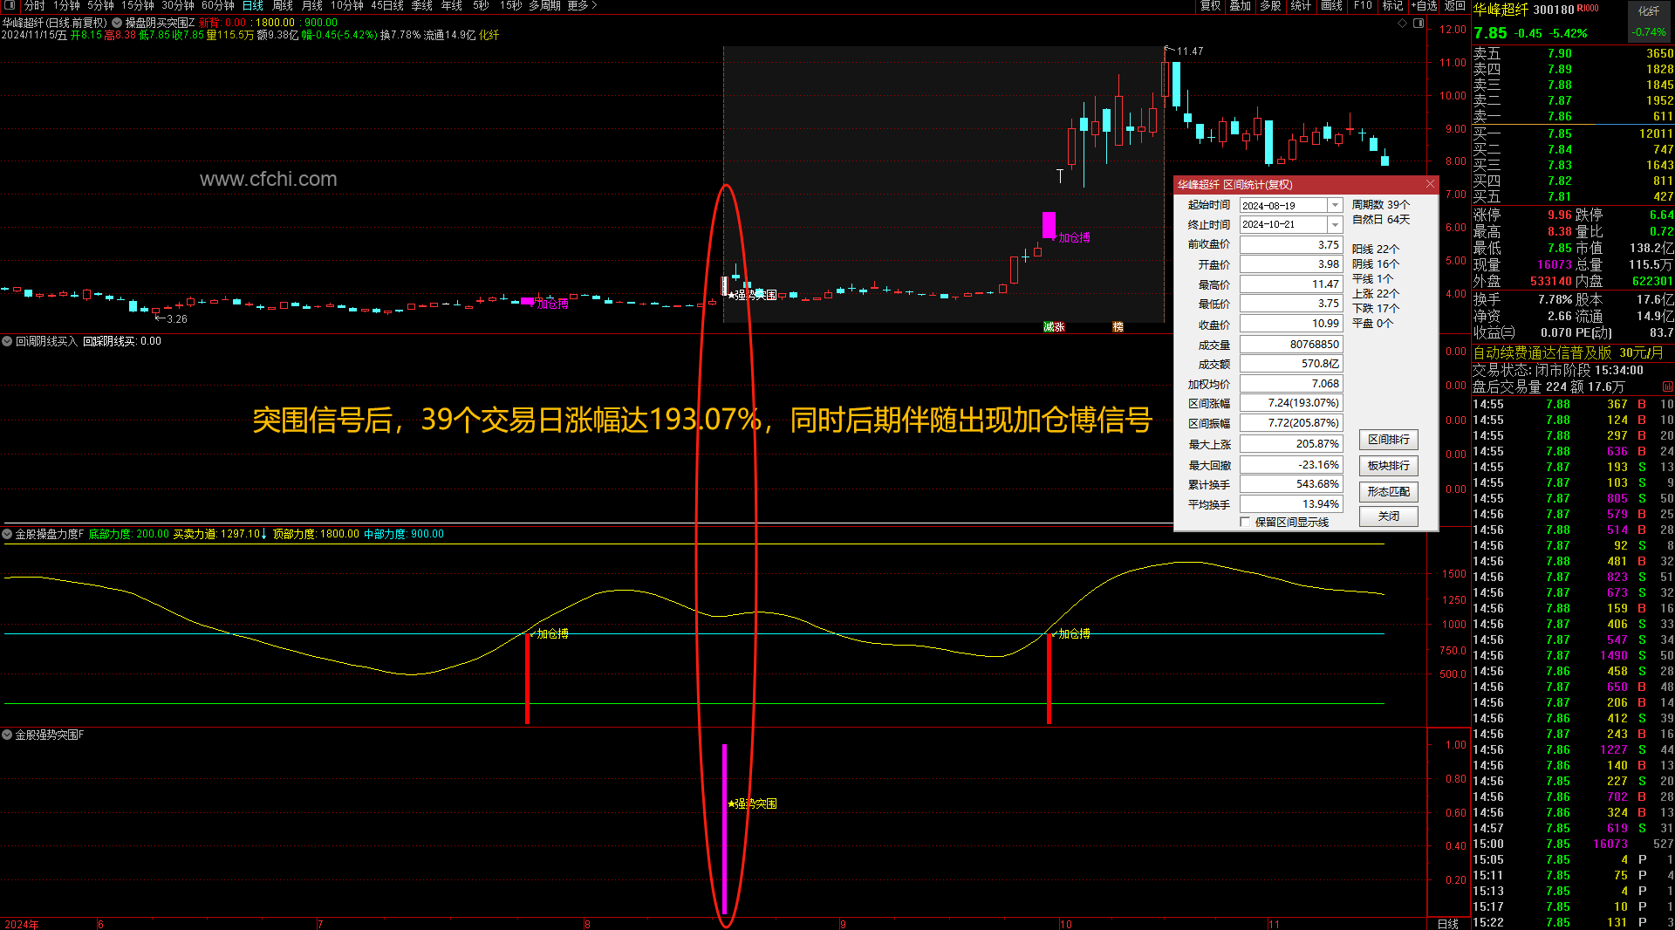Open the F10 company info
Image resolution: width=1675 pixels, height=930 pixels.
(x=1363, y=5)
